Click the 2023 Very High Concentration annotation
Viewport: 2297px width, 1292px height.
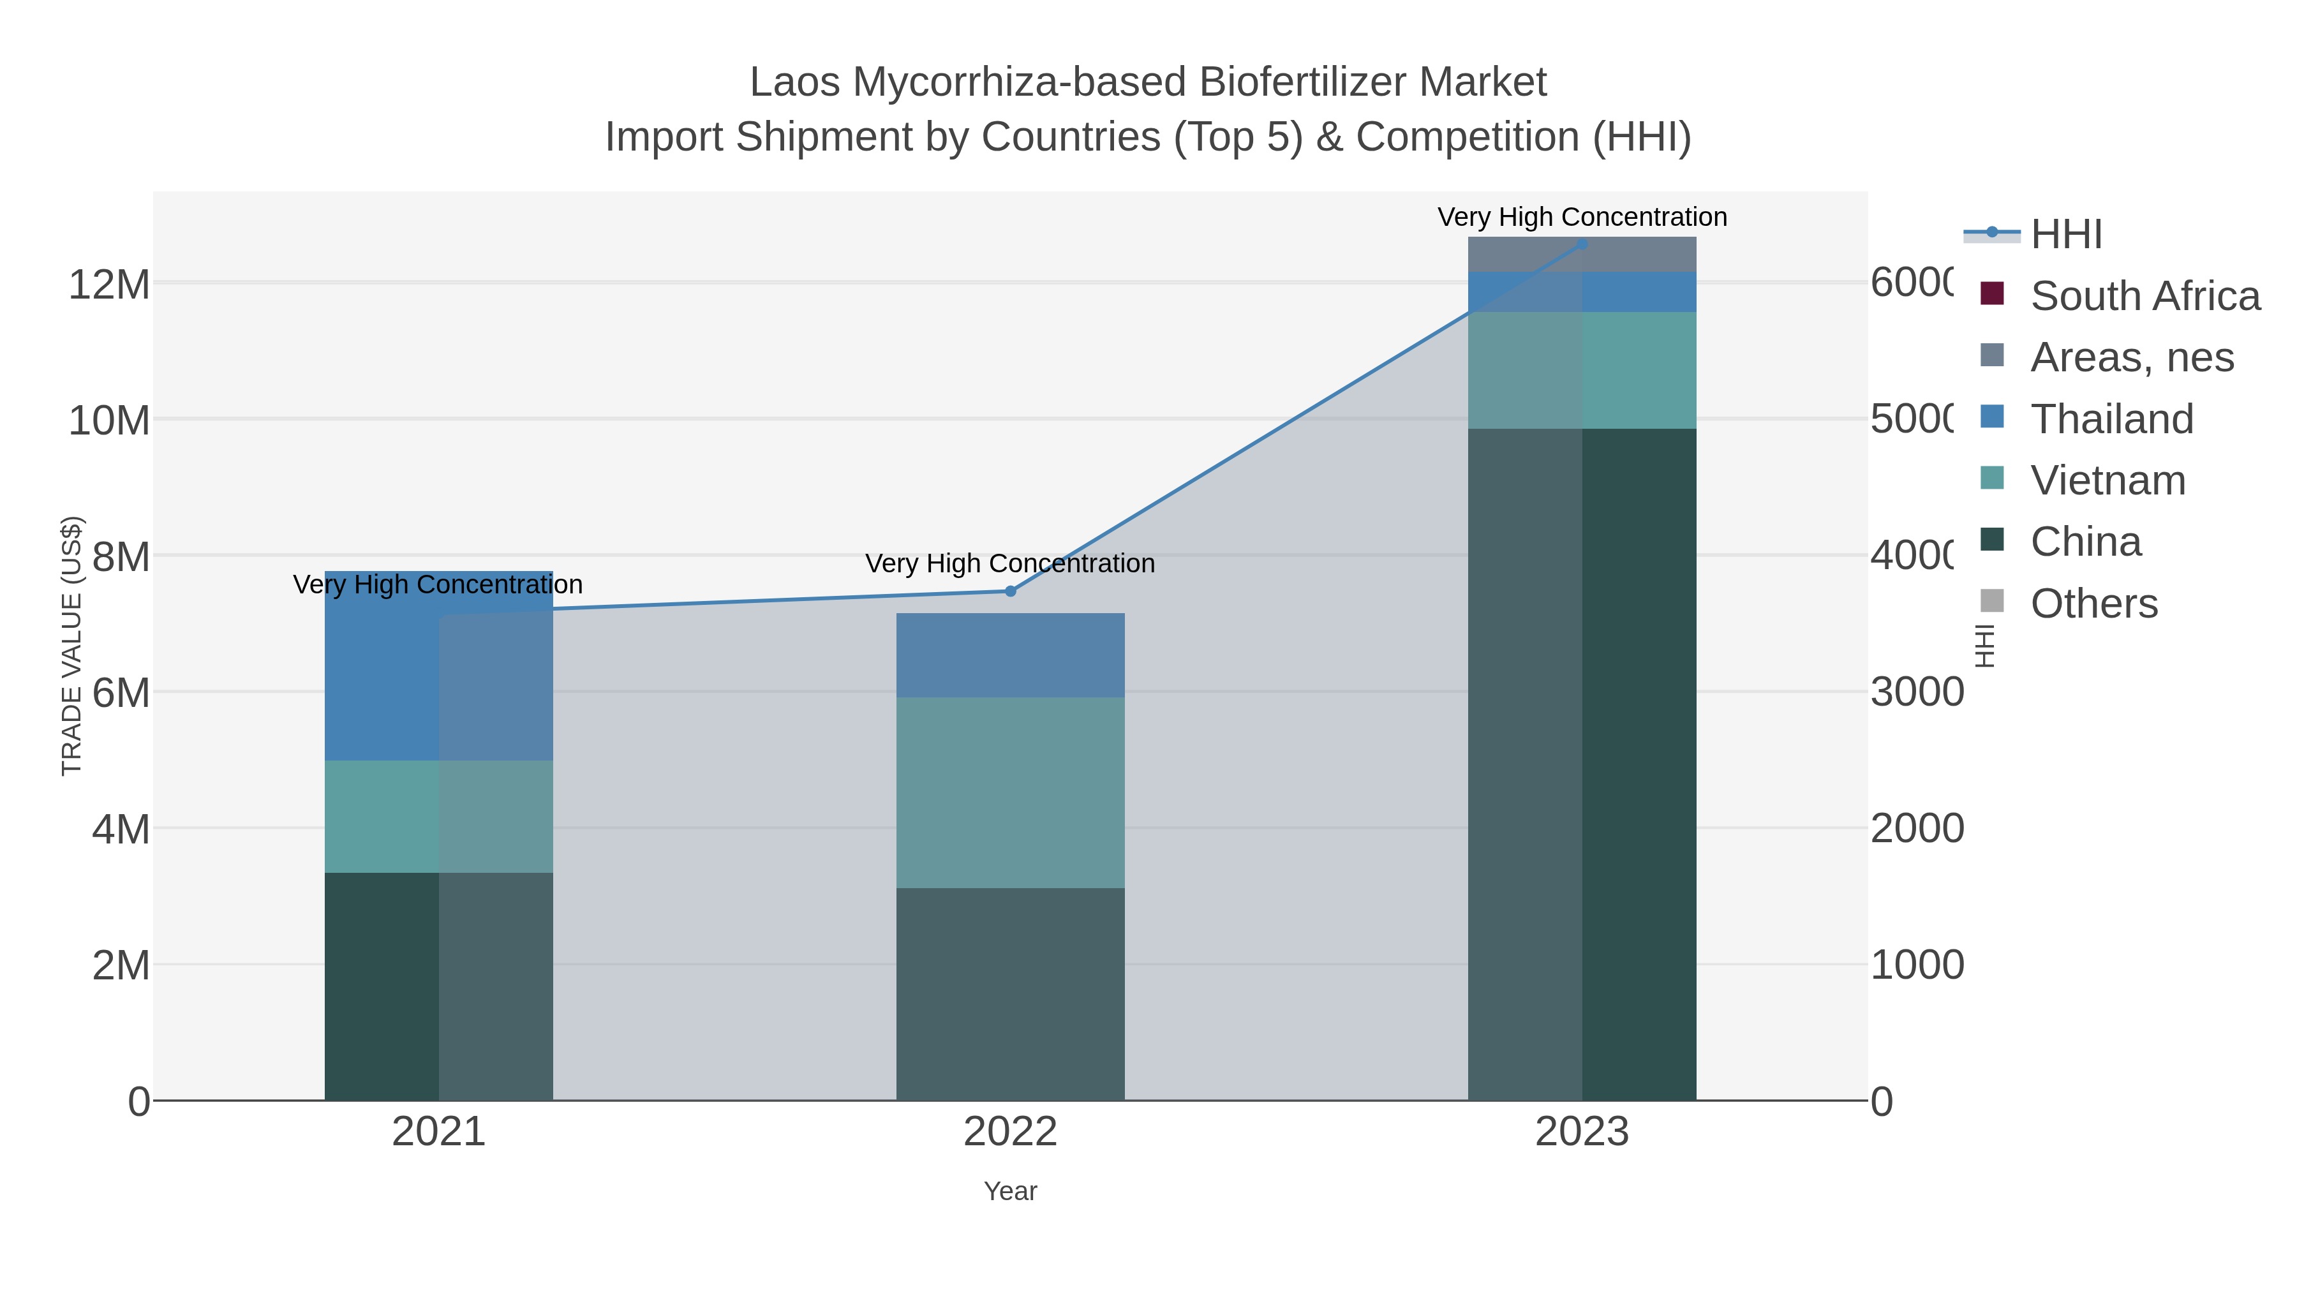click(x=1582, y=217)
